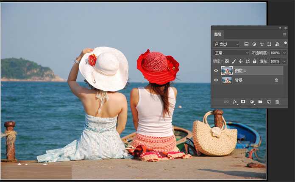Open the 类型 layer filter dropdown
295x182 pixels.
[226, 44]
